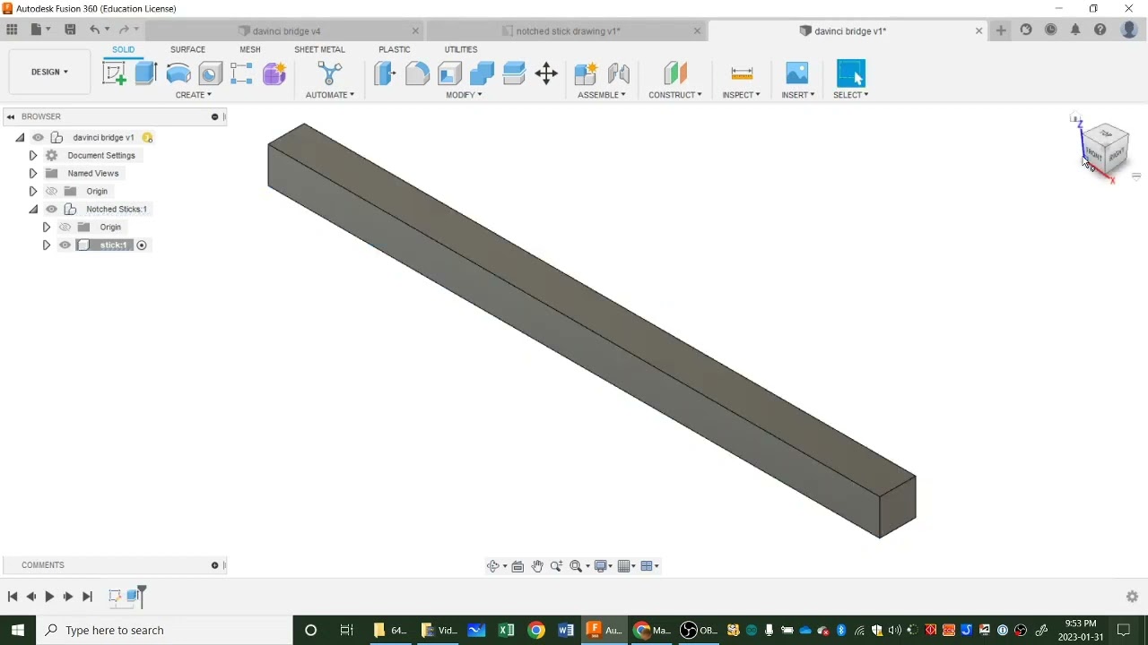
Task: Open the CONSTRUCT dropdown menu
Action: pyautogui.click(x=675, y=95)
